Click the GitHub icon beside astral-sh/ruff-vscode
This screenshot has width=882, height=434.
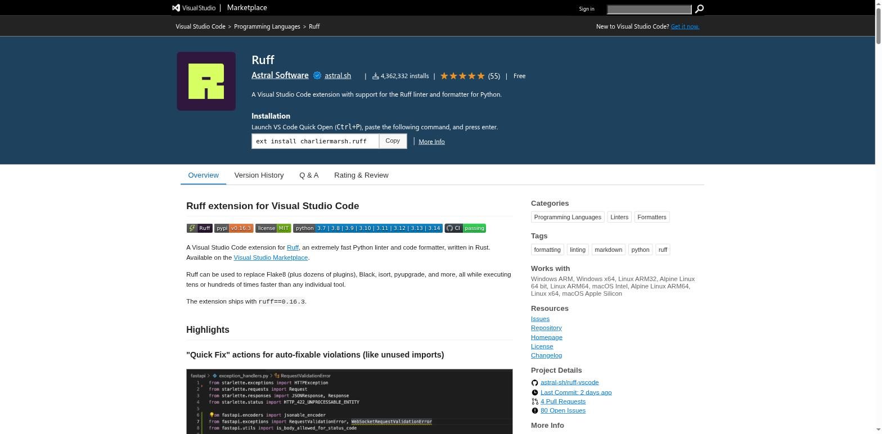[x=534, y=383]
